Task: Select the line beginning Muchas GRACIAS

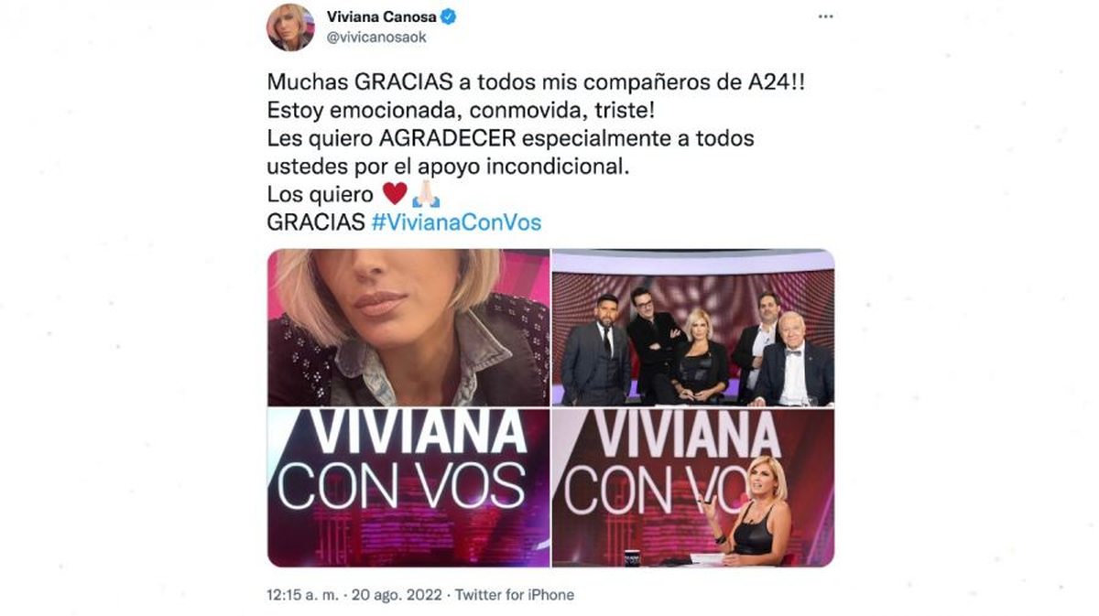Action: (539, 81)
